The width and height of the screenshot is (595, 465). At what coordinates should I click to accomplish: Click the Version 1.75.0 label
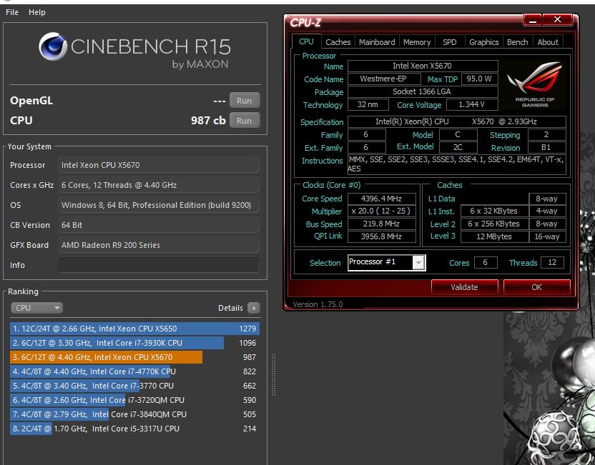tap(318, 304)
